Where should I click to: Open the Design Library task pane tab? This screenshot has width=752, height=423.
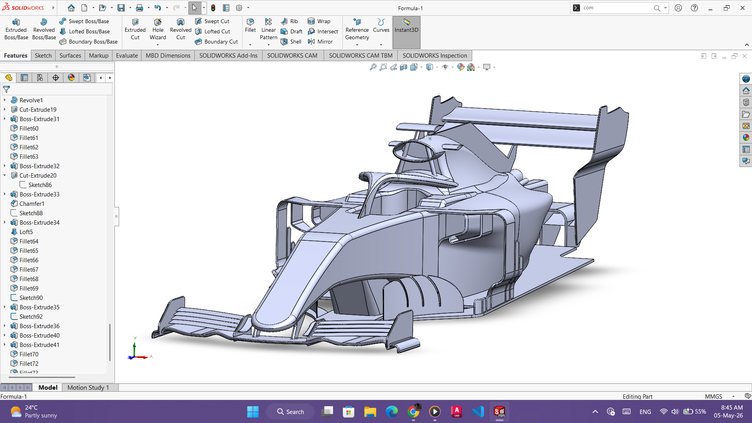point(746,102)
